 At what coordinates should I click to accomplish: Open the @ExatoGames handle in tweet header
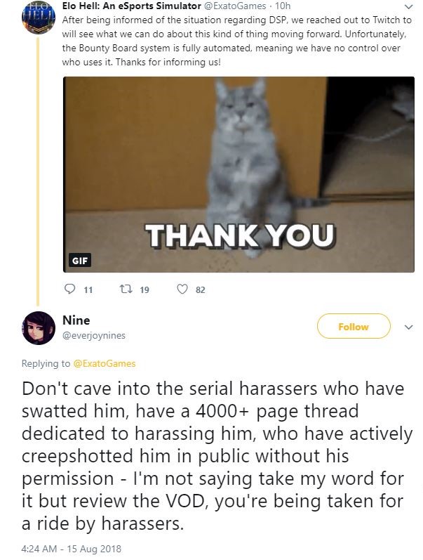235,6
